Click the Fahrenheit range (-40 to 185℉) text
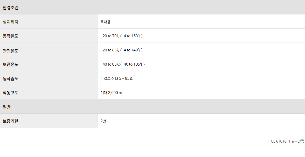305x157 pixels. (132, 64)
